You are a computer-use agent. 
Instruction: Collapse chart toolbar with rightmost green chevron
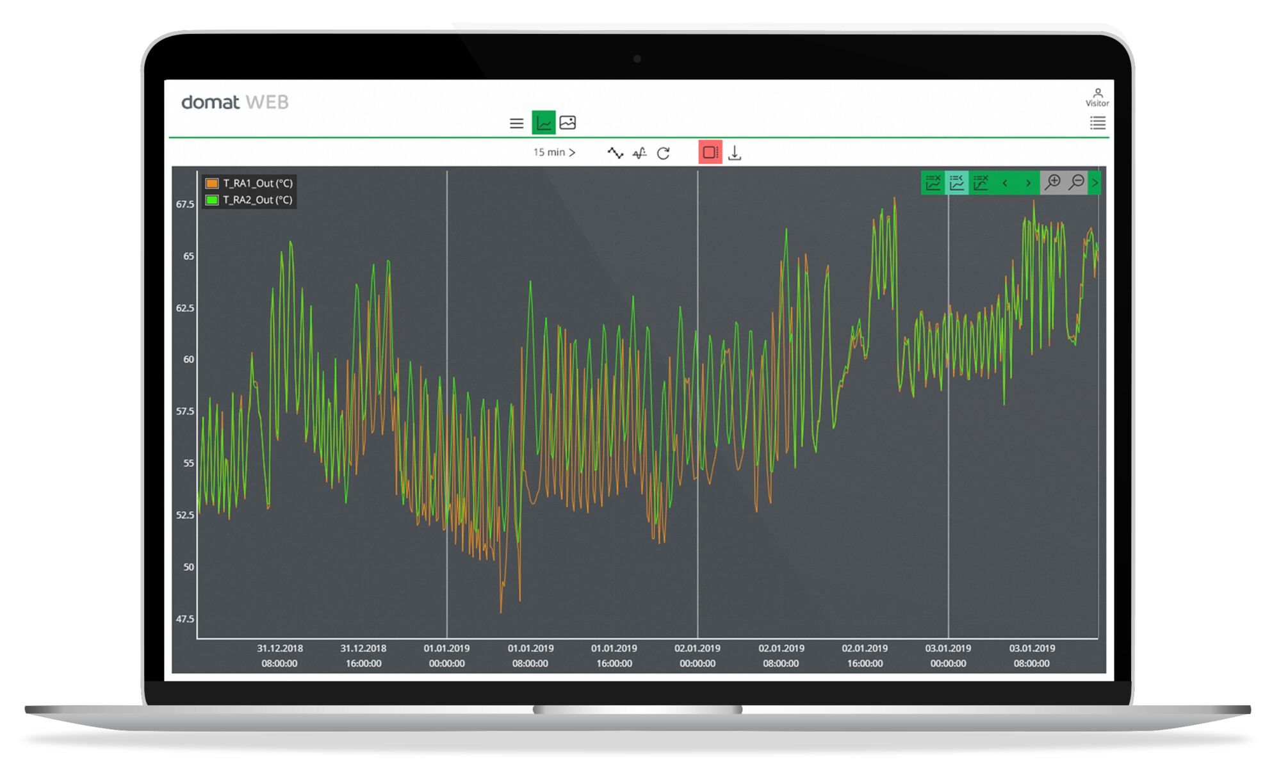click(x=1095, y=183)
